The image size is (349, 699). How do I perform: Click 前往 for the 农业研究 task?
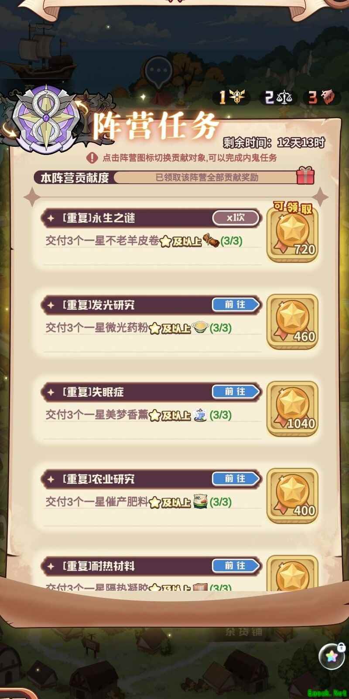click(236, 478)
